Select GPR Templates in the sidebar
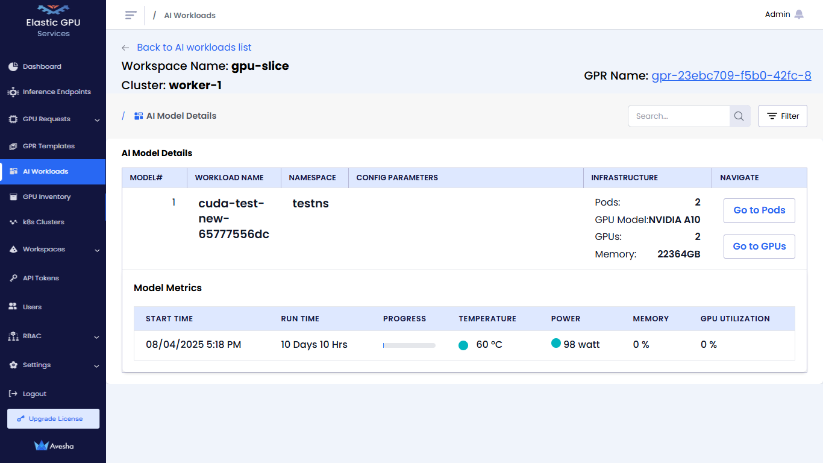 [48, 146]
